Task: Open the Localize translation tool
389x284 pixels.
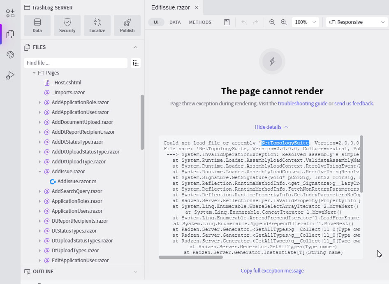Action: (x=97, y=26)
